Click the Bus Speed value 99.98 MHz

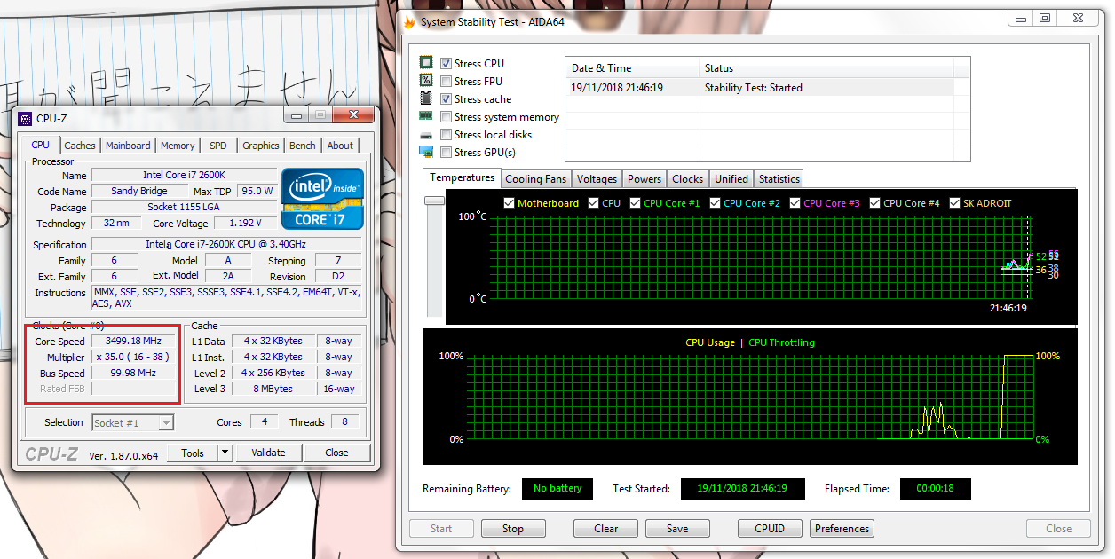tap(134, 374)
